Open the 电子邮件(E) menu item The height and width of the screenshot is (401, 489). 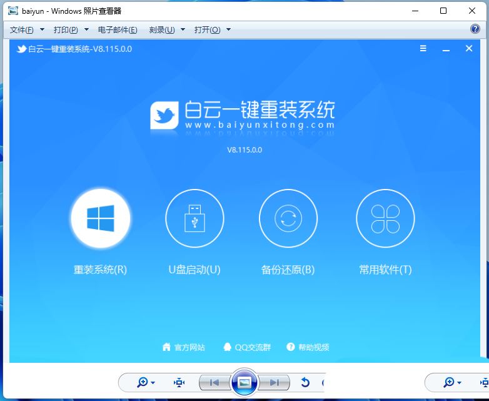coord(118,29)
